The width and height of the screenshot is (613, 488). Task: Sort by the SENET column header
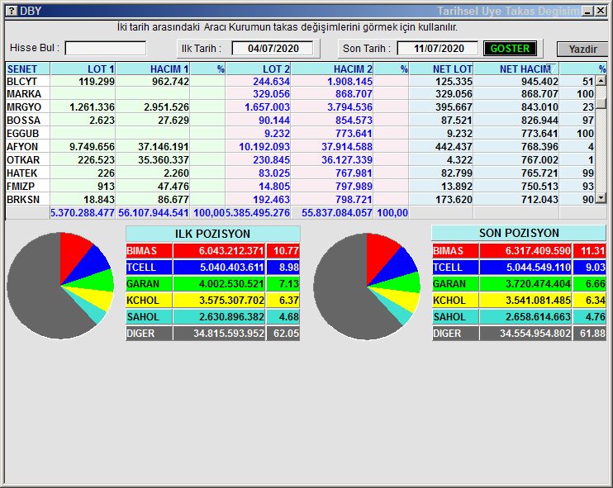28,69
